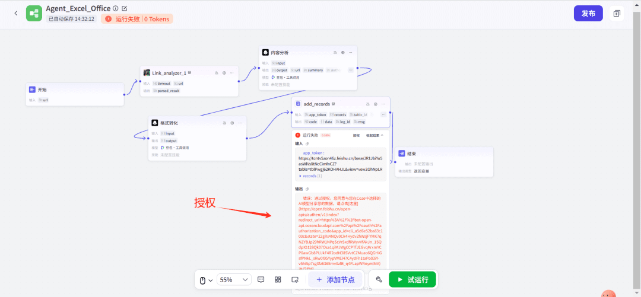Collapse the 收起结果 result panel
The image size is (641, 297).
374,135
